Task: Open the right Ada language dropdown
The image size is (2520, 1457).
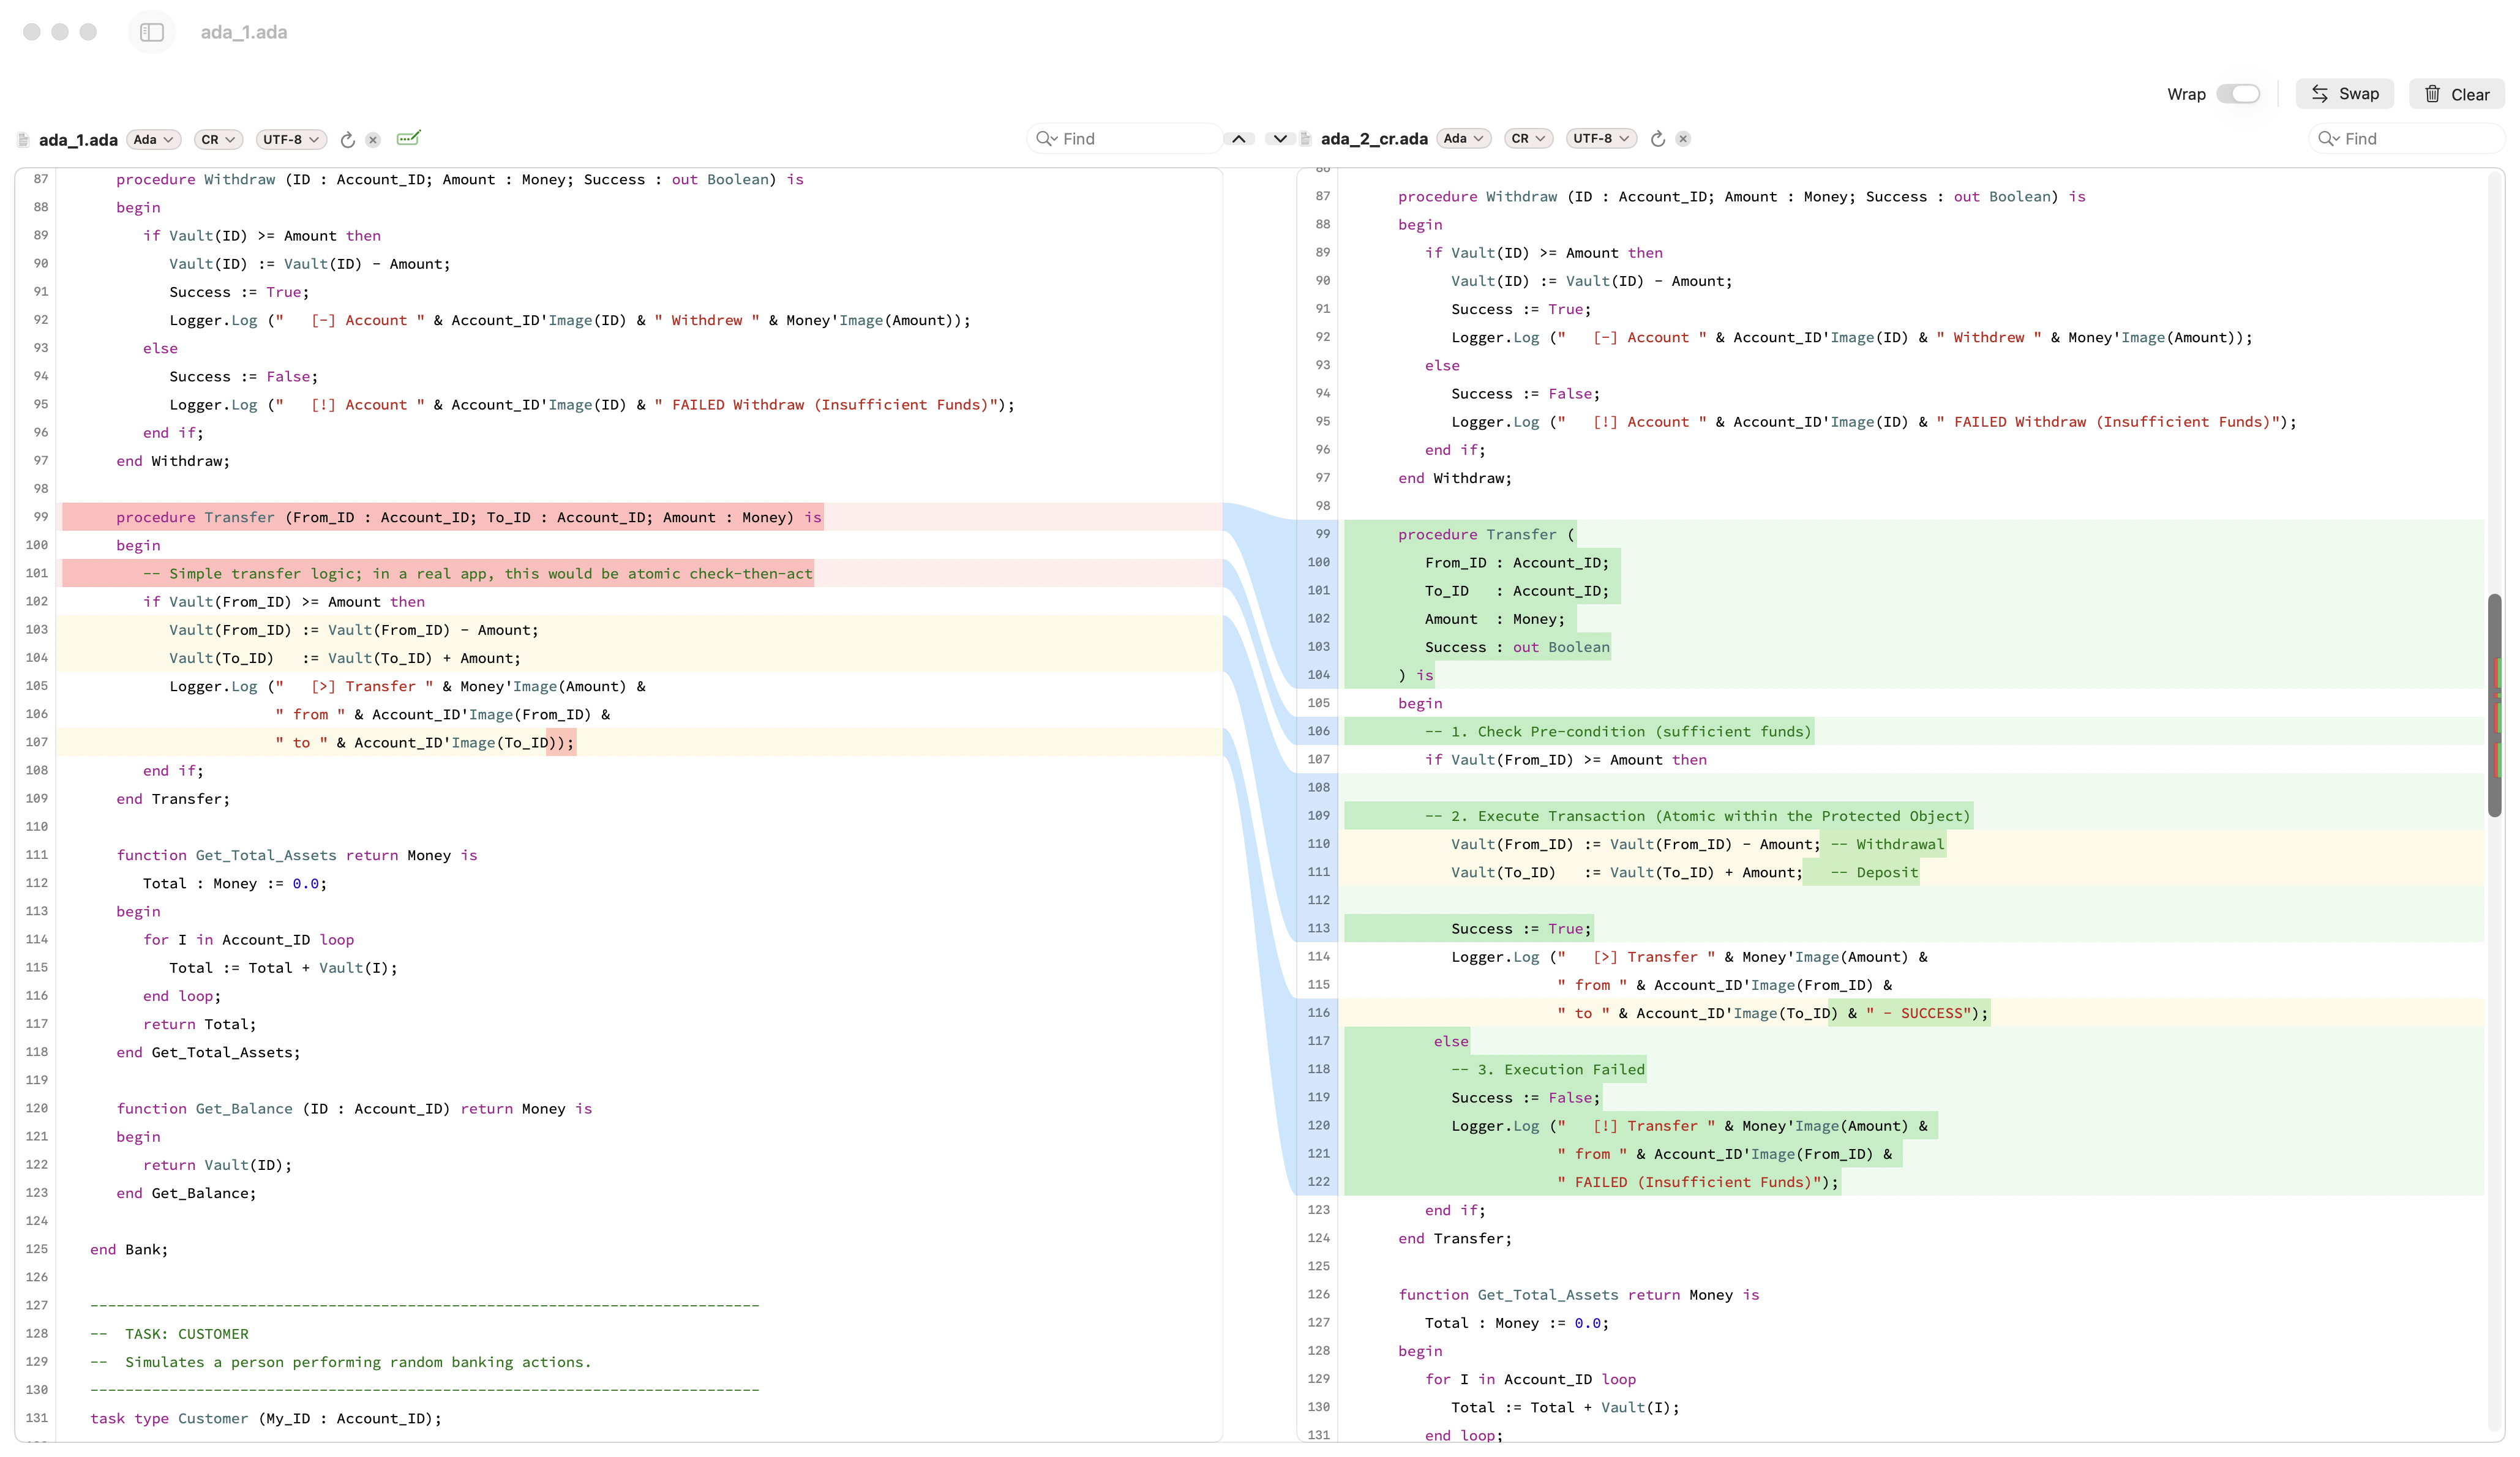Action: pos(1464,139)
